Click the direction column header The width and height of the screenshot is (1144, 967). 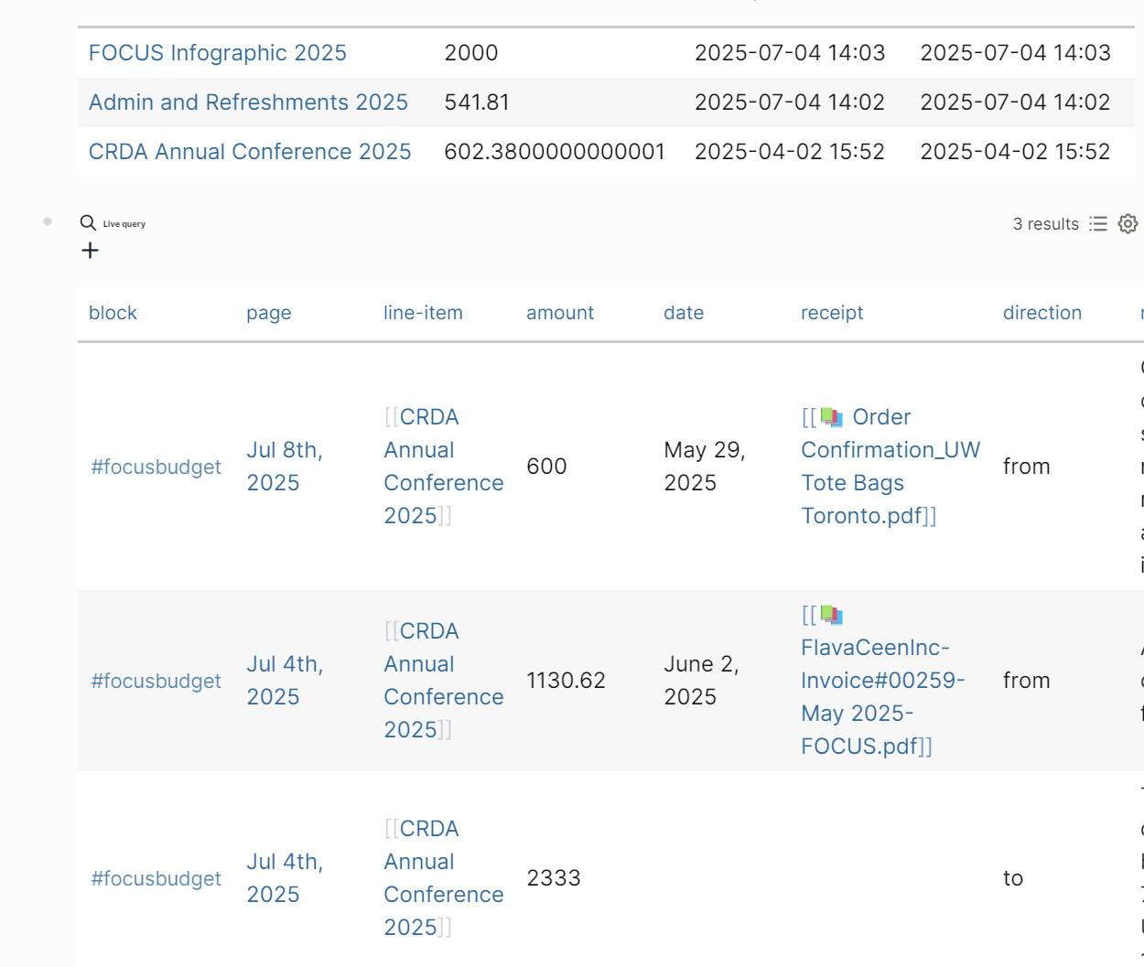1041,313
